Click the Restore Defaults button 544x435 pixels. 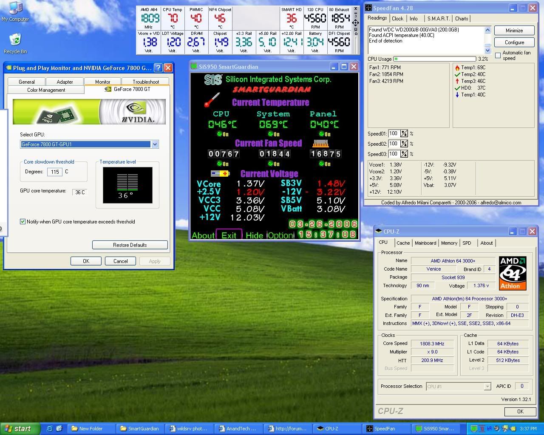[x=130, y=245]
